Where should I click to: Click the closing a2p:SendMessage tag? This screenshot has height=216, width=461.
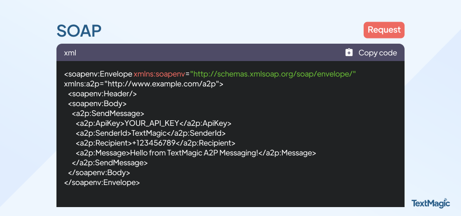tap(110, 163)
